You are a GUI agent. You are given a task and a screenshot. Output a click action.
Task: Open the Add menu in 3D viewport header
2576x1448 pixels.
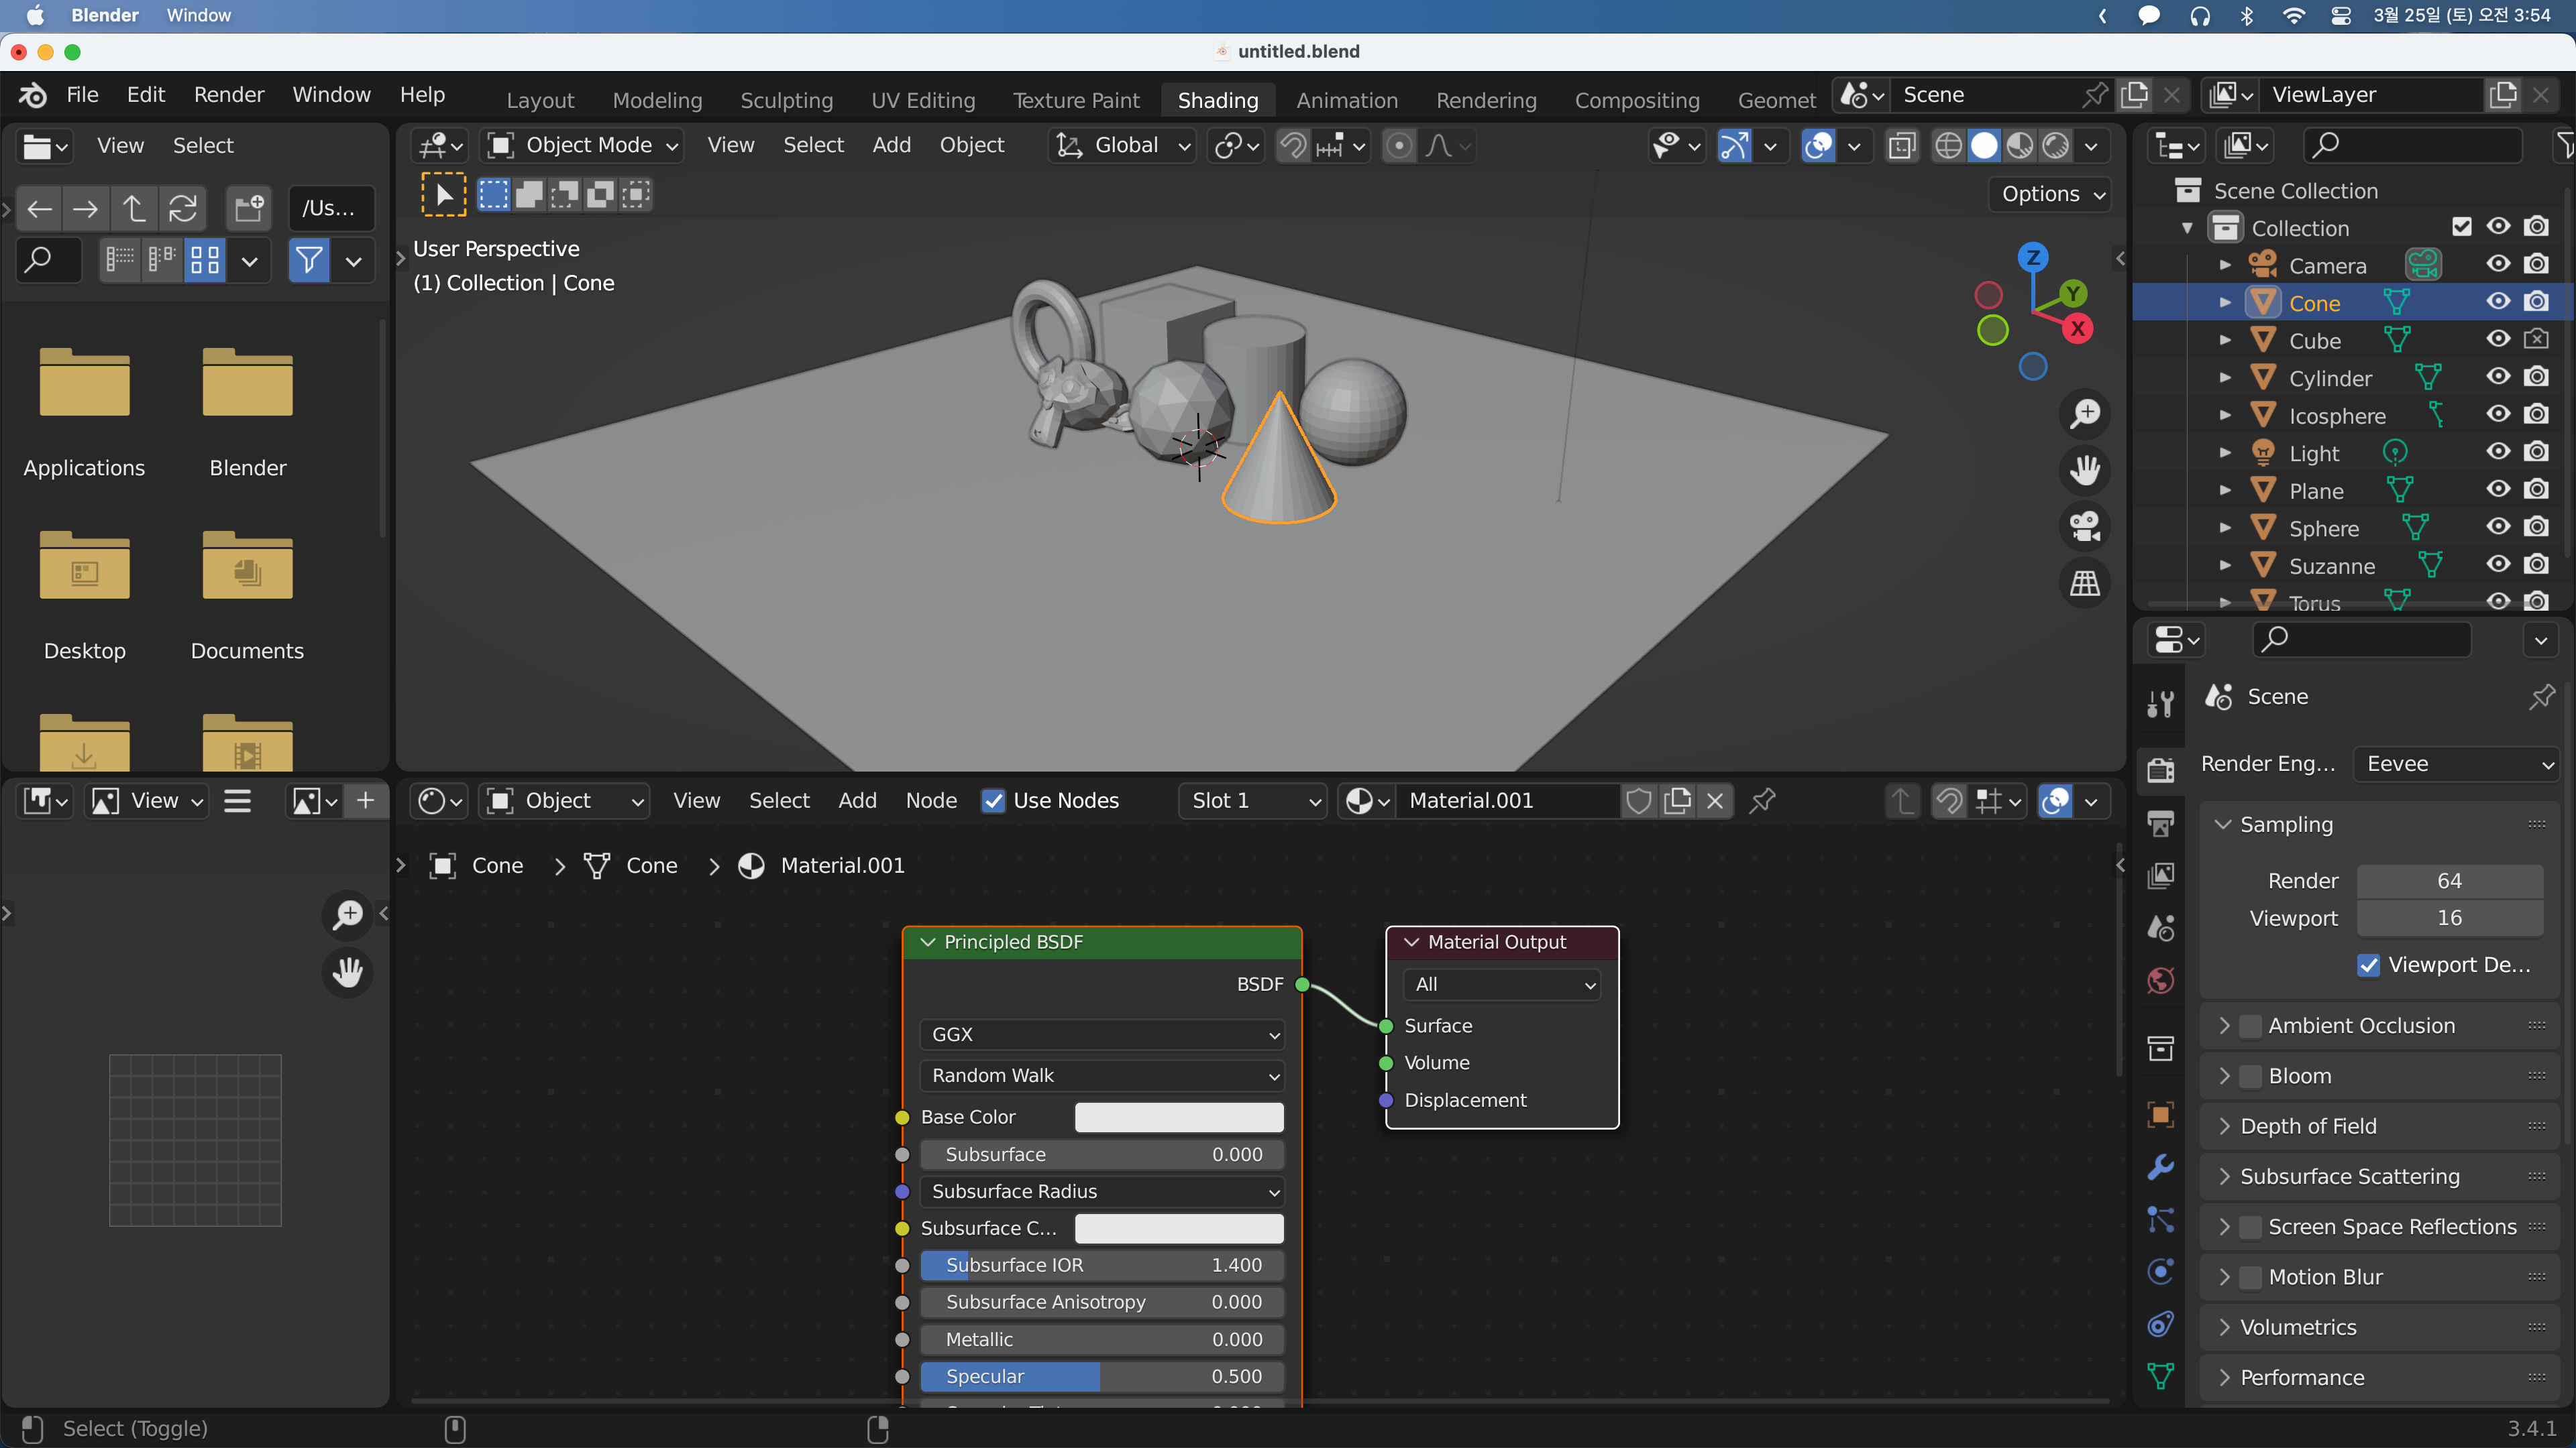click(x=891, y=146)
